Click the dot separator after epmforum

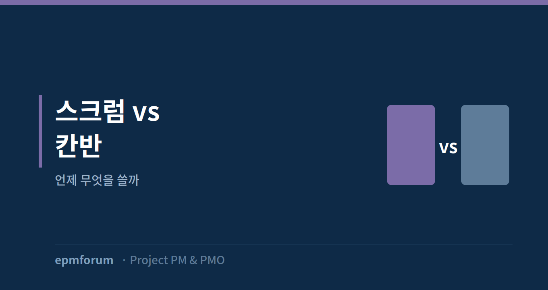124,261
